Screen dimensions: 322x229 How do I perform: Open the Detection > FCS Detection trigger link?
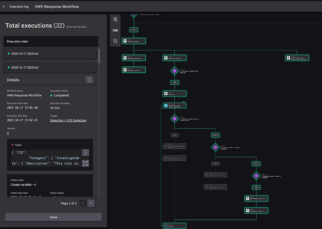click(68, 120)
